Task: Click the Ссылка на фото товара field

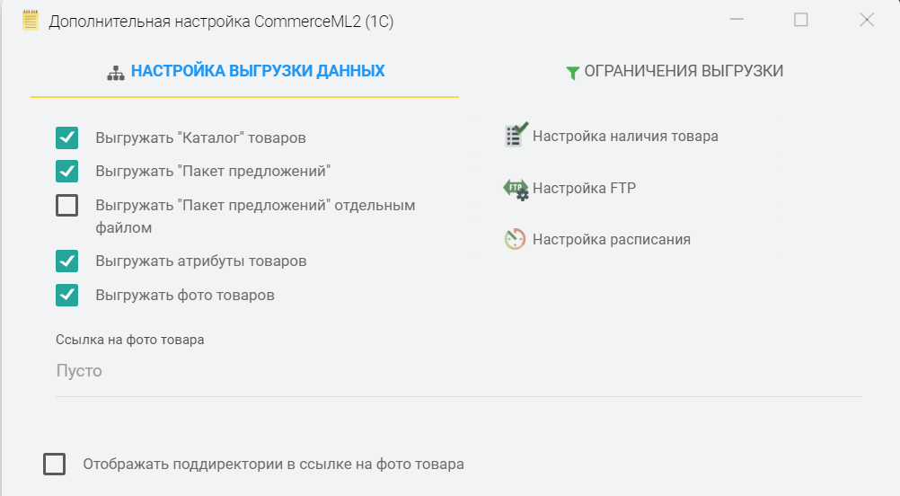Action: pos(458,371)
